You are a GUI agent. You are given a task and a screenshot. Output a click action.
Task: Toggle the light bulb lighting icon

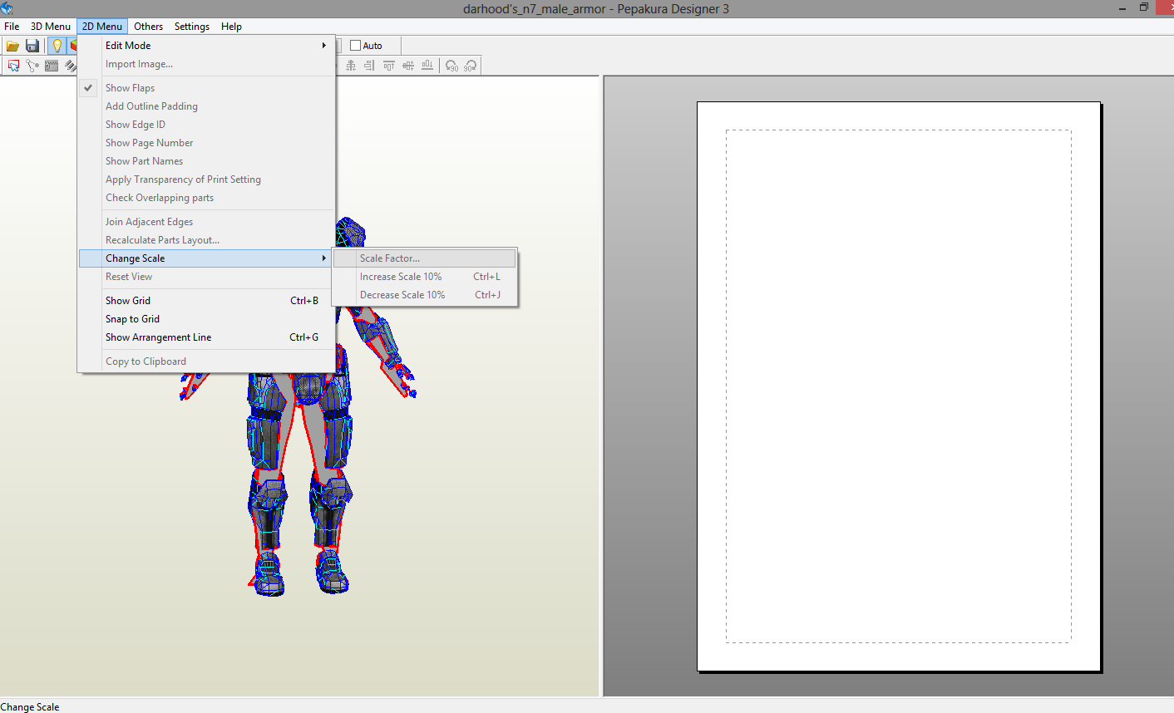click(57, 46)
